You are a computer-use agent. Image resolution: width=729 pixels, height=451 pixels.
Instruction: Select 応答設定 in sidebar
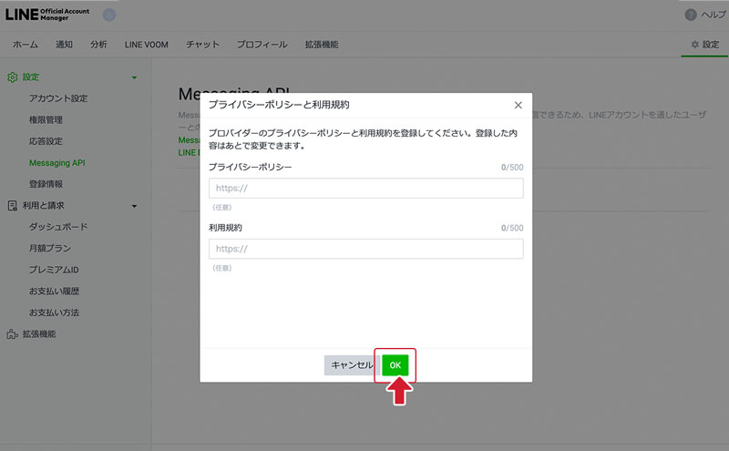point(46,141)
